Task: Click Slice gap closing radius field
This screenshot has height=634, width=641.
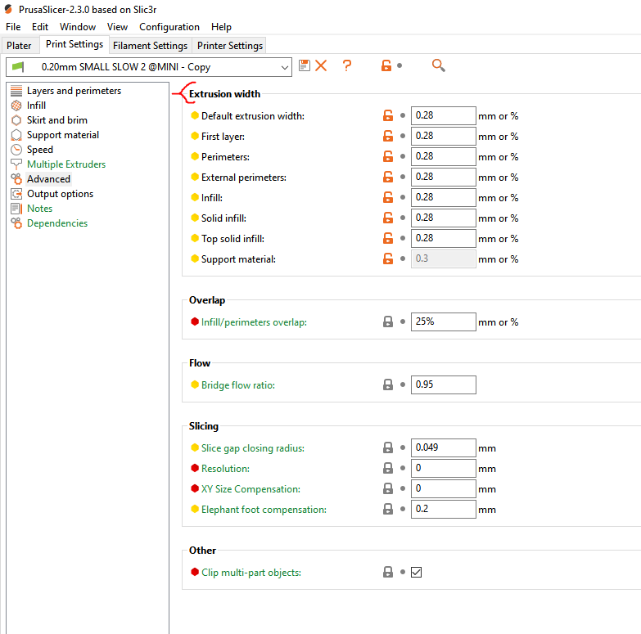Action: 443,447
